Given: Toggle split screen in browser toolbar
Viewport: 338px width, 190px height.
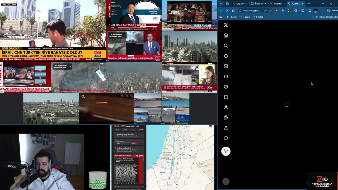Looking at the screenshot, I should [x=303, y=11].
